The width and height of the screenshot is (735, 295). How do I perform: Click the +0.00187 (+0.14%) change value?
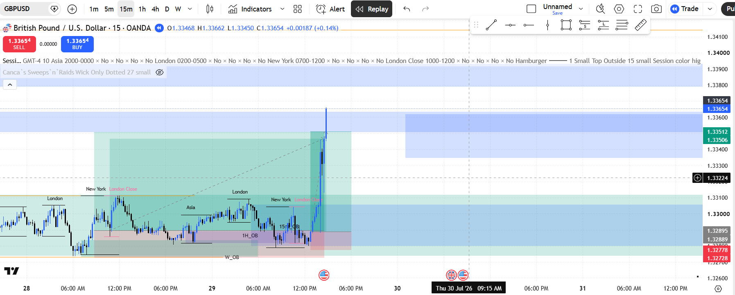[312, 28]
